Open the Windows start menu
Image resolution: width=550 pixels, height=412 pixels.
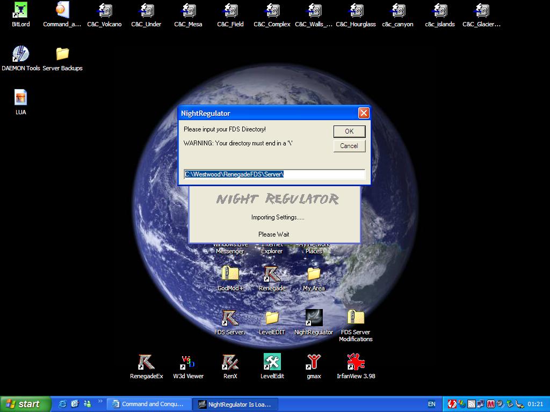25,404
